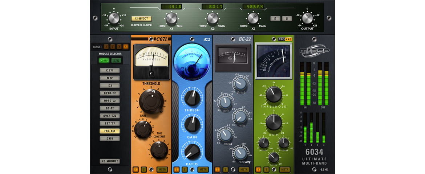Image resolution: width=425 pixels, height=174 pixels.
Task: Click the 131.8 crossover frequency display
Action: pyautogui.click(x=171, y=7)
